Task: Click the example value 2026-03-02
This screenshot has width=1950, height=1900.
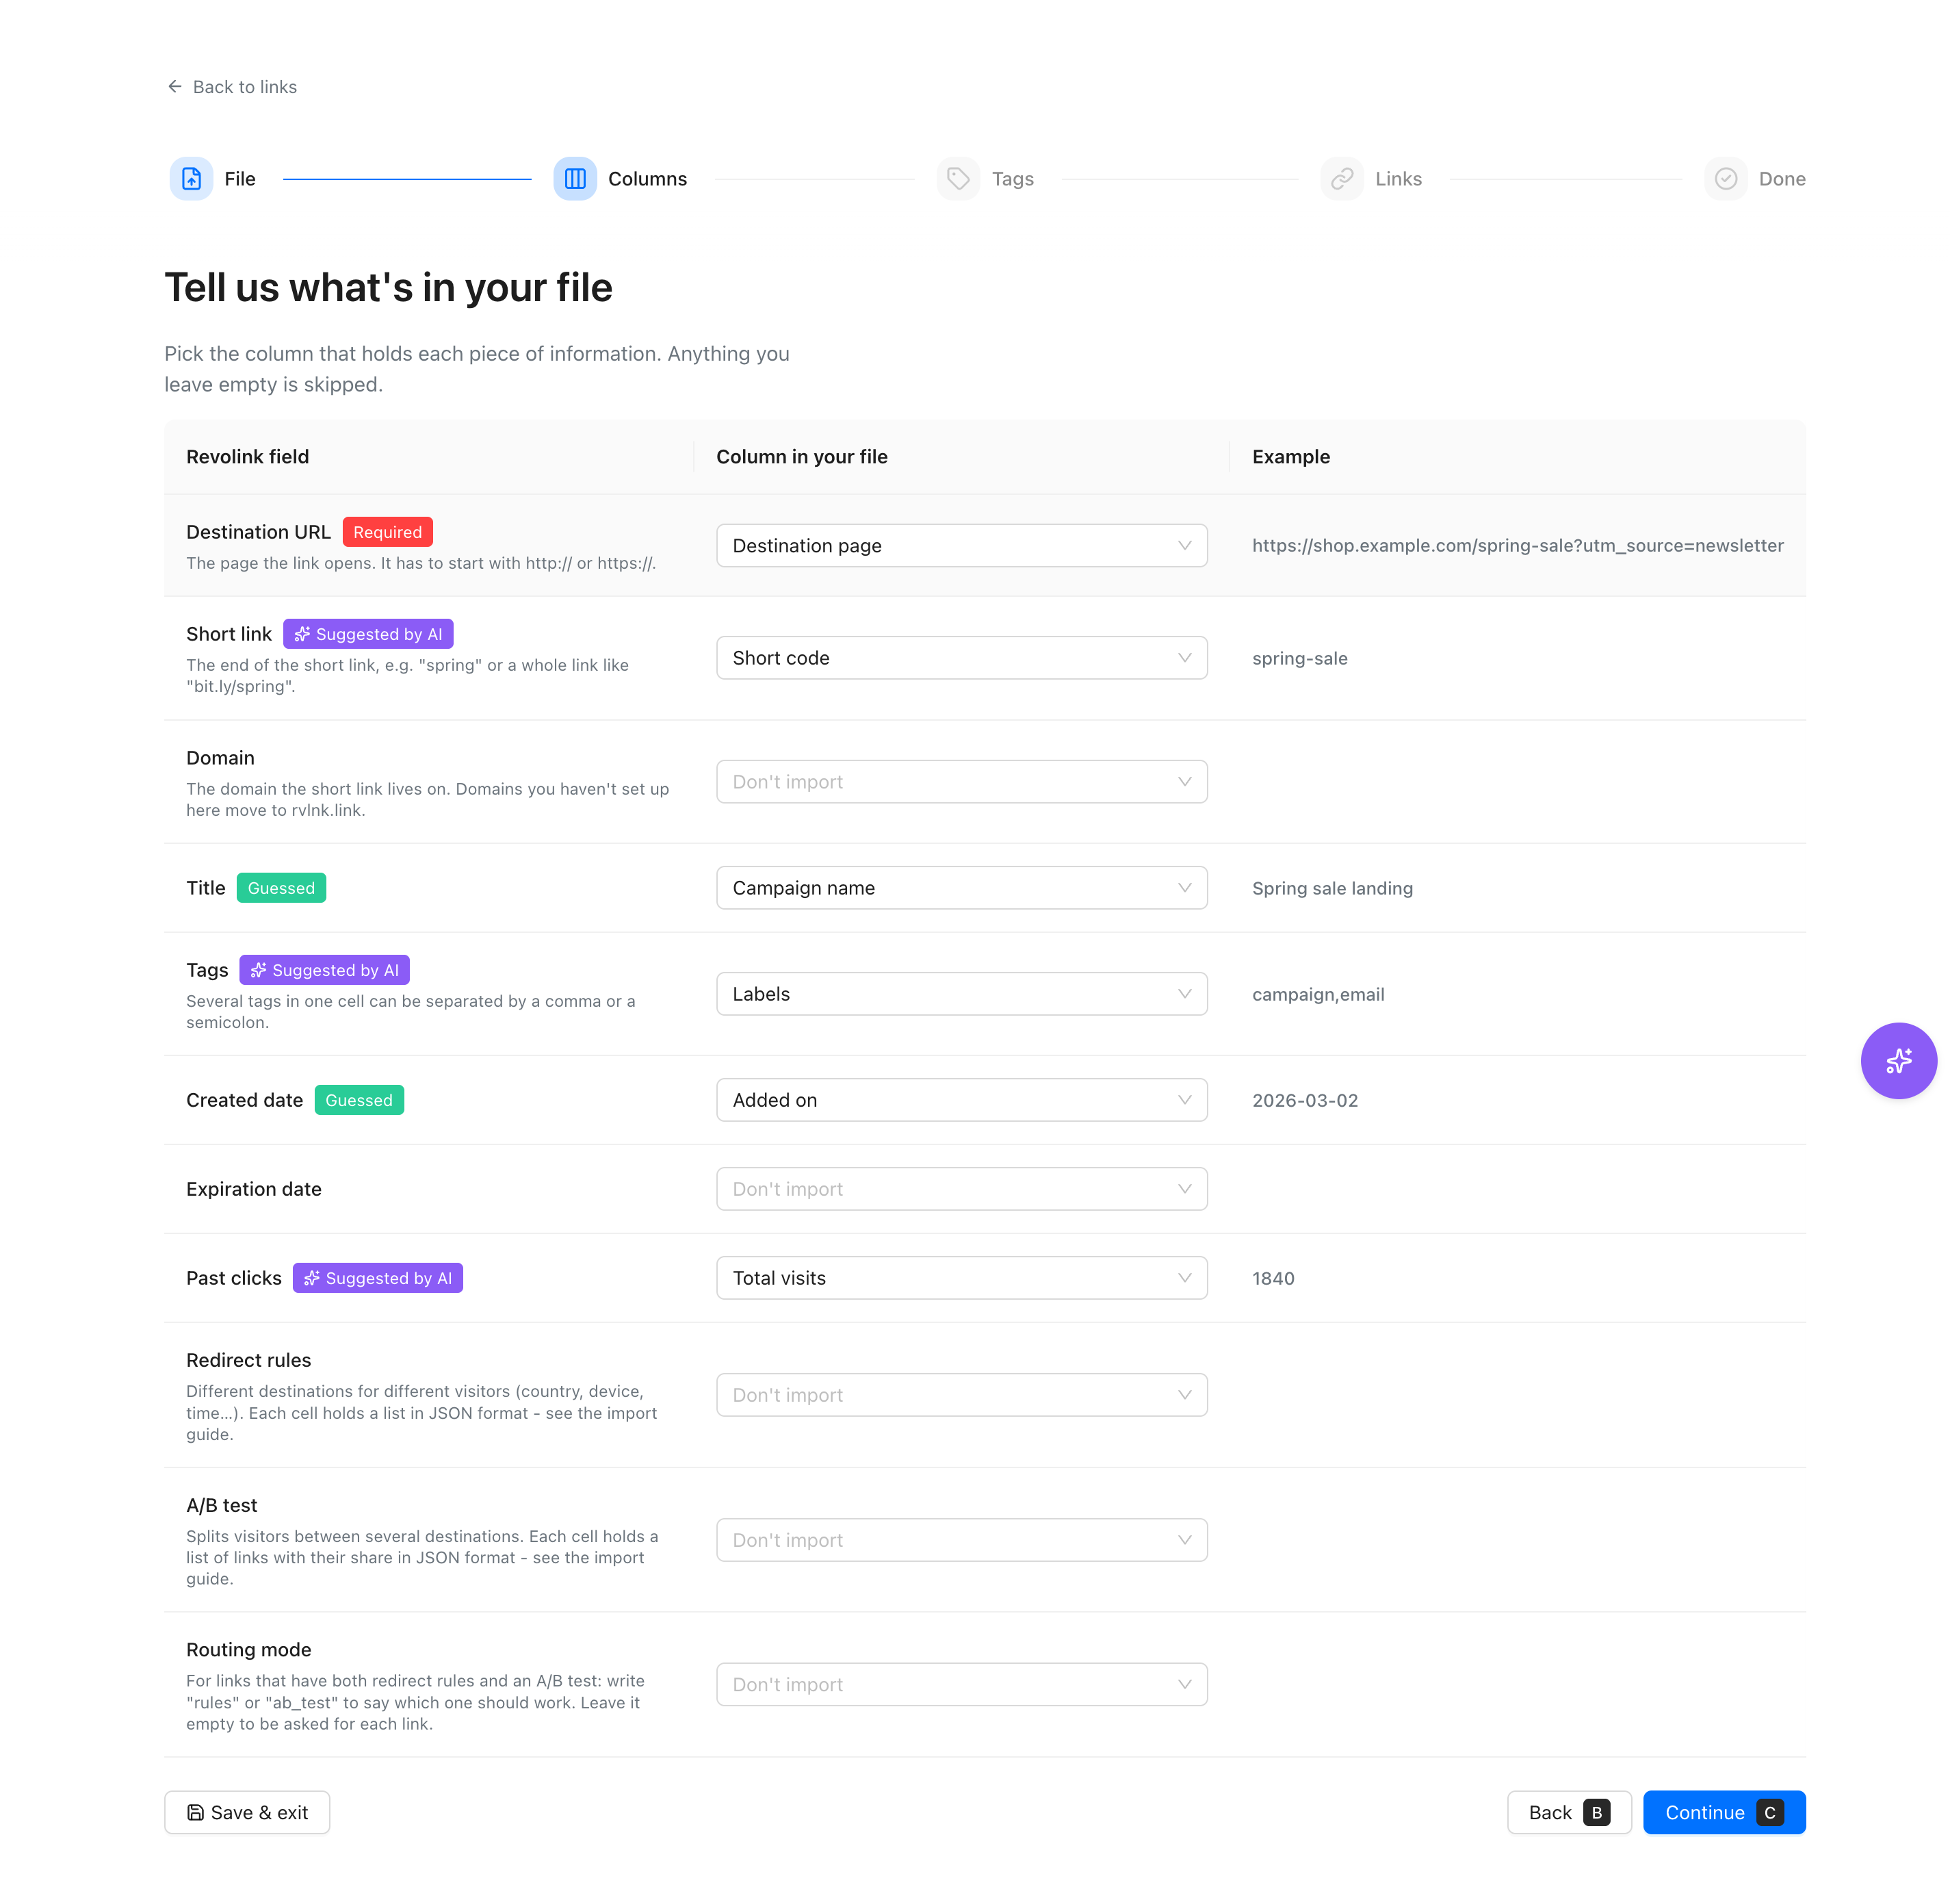Action: [x=1305, y=1100]
